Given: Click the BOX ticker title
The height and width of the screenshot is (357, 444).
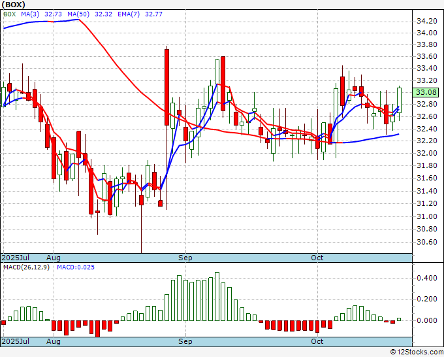Looking at the screenshot, I should click(13, 5).
